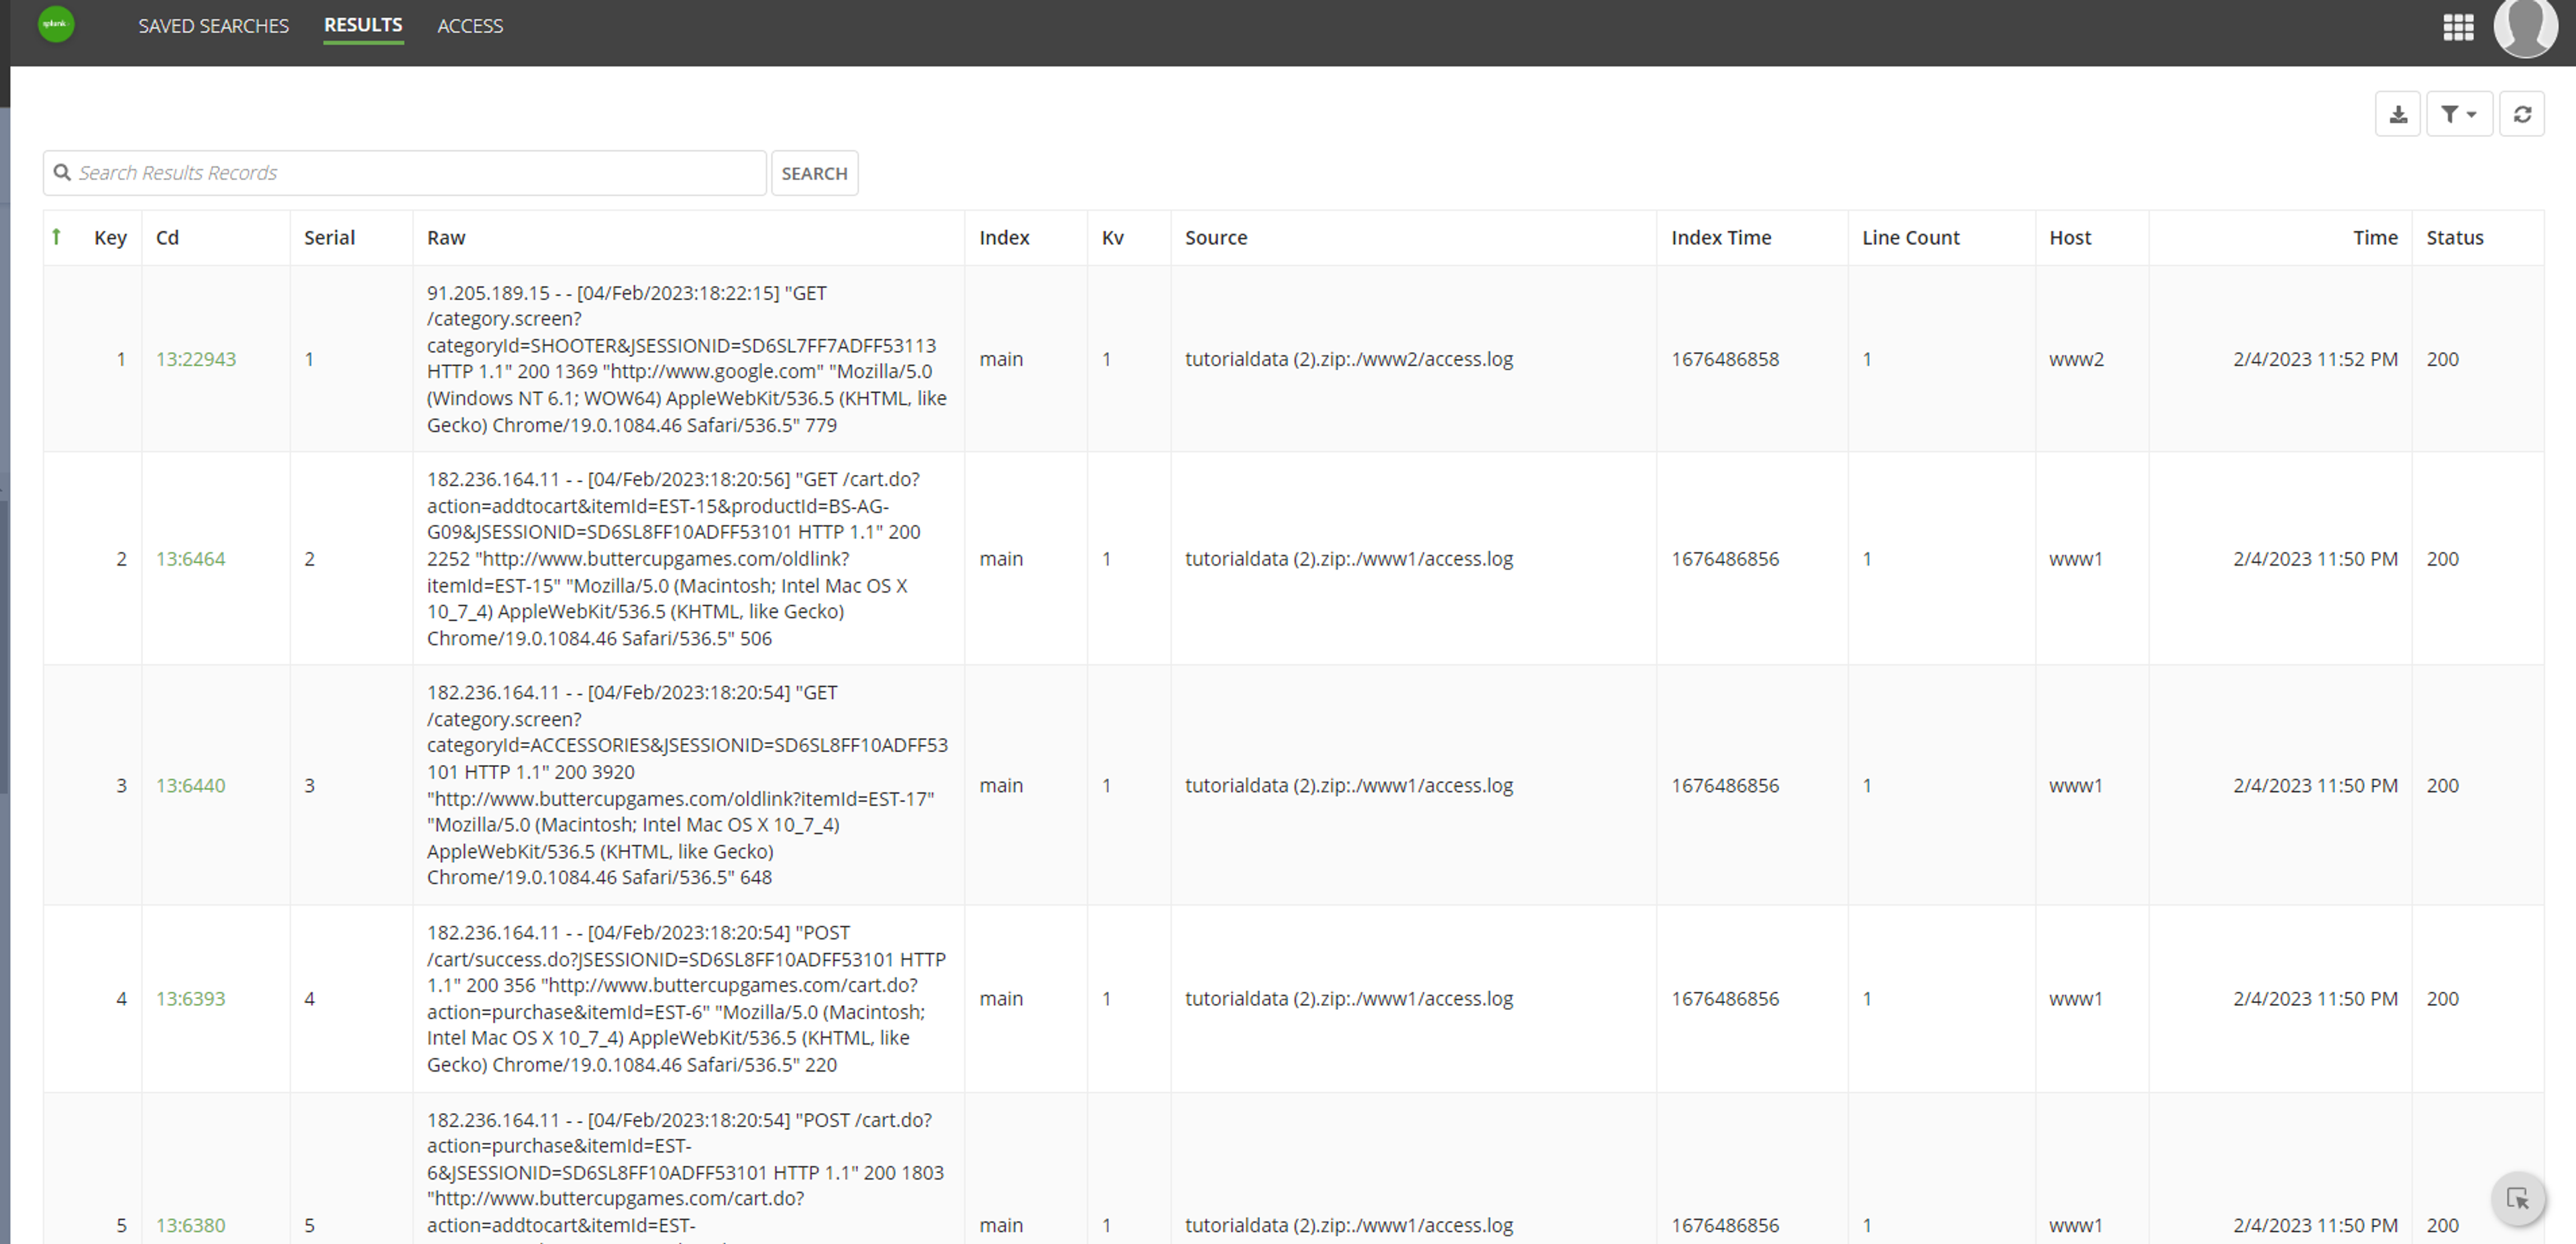
Task: Click the SEARCH button
Action: (x=814, y=173)
